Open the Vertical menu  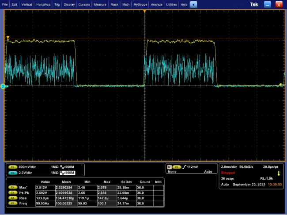coord(26,4)
